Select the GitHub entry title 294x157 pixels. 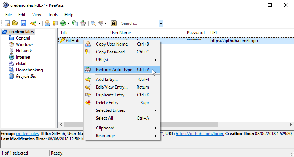pyautogui.click(x=73, y=41)
